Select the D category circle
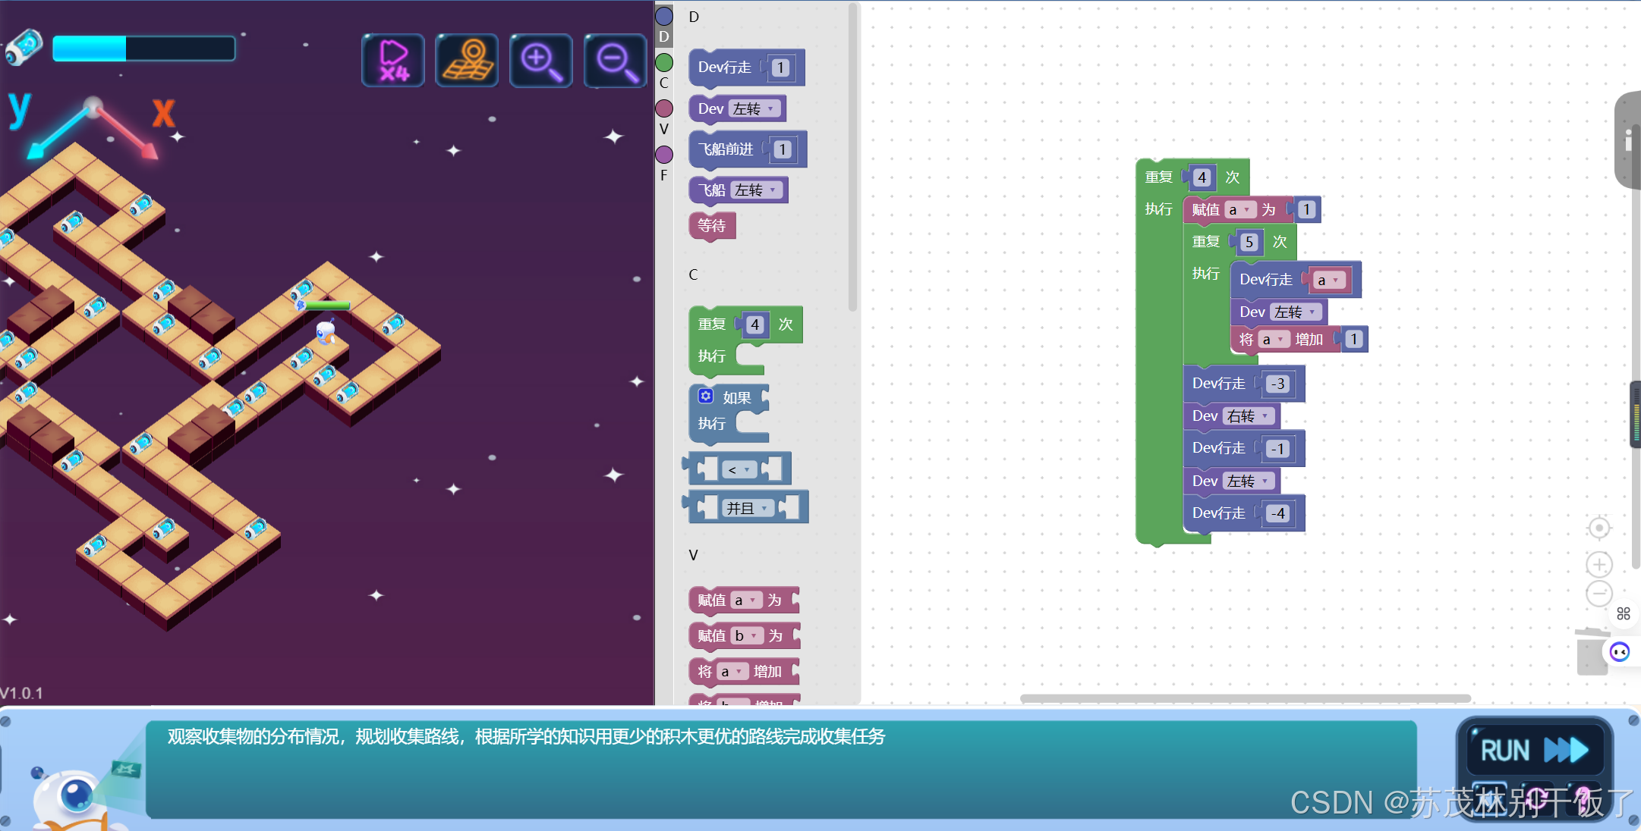Image resolution: width=1641 pixels, height=831 pixels. (664, 16)
